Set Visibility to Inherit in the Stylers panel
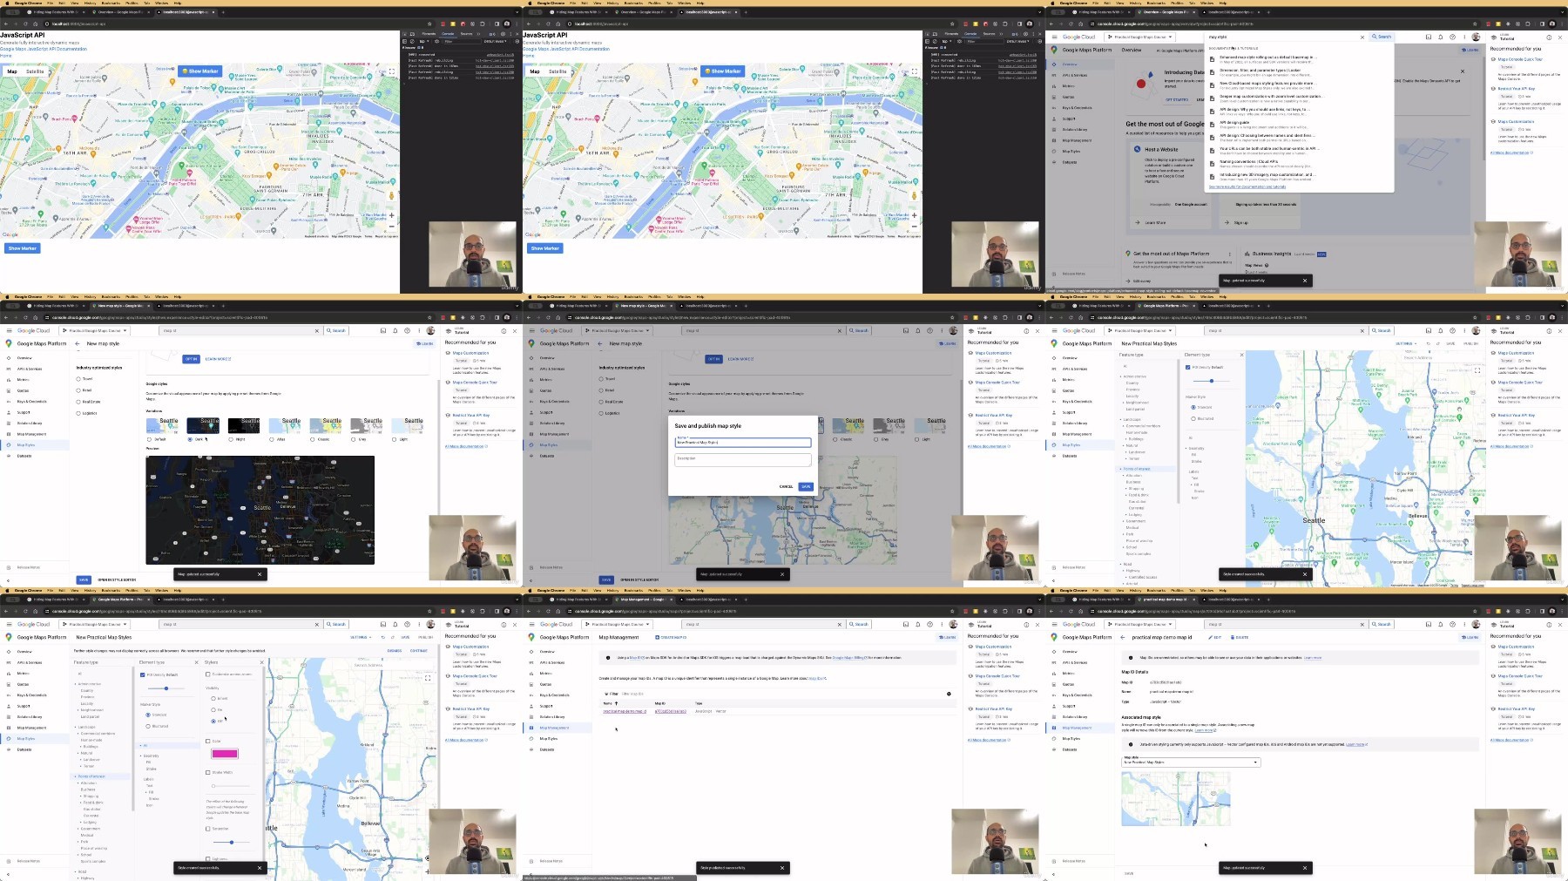Image resolution: width=1568 pixels, height=881 pixels. pos(213,698)
